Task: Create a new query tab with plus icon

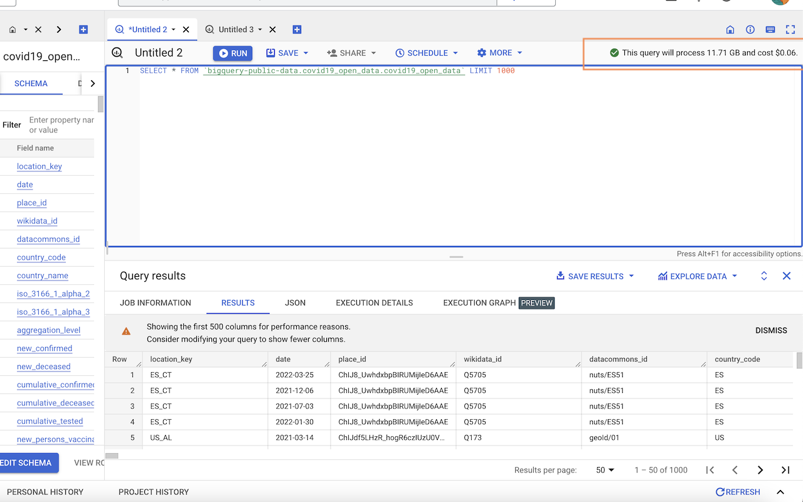Action: pyautogui.click(x=297, y=29)
